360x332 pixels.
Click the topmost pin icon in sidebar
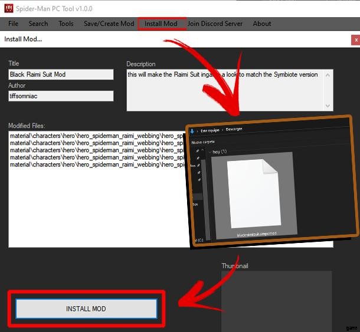coord(198,151)
